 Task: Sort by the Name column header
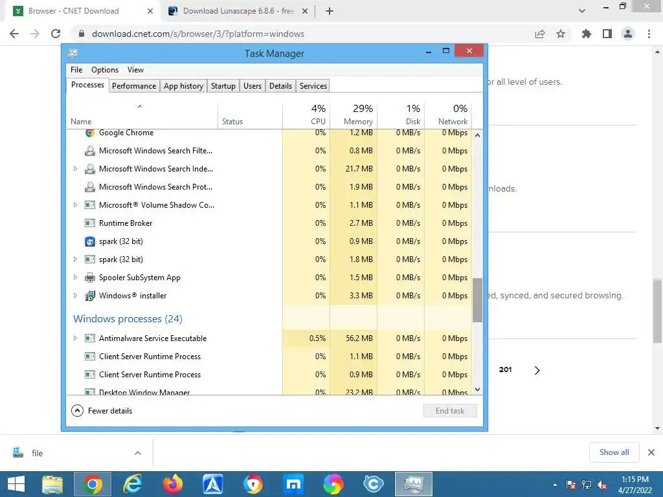click(x=142, y=115)
